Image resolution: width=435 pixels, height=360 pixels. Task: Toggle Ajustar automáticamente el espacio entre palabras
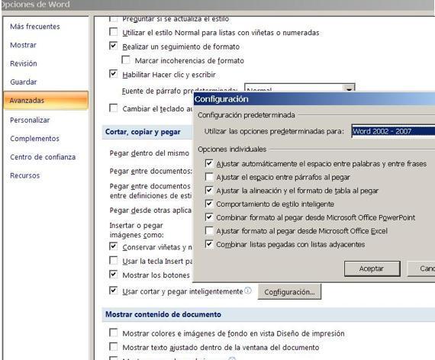pos(209,163)
